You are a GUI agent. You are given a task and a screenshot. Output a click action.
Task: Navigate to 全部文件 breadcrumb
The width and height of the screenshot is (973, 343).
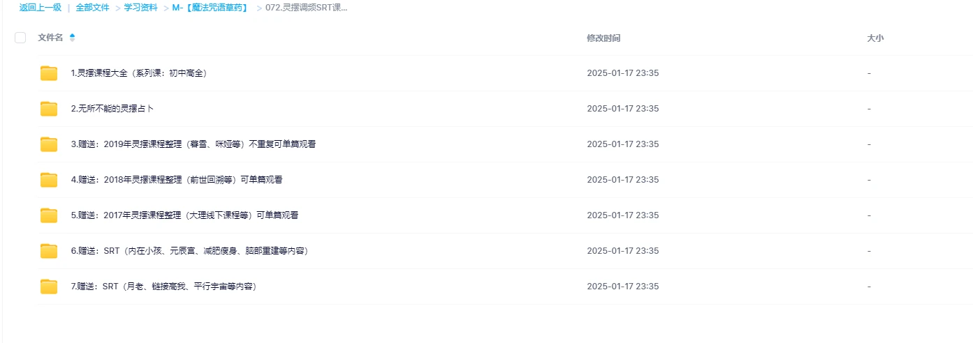(93, 8)
